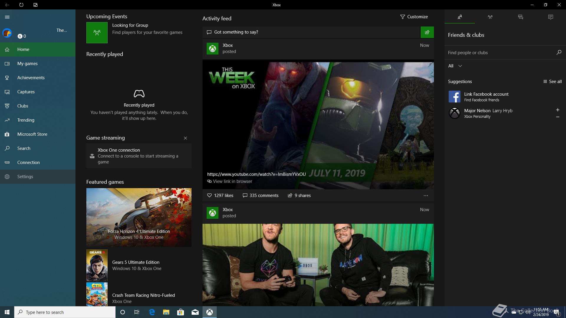Close the Game streaming section

point(185,138)
